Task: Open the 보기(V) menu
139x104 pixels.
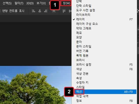Action: coord(41,3)
